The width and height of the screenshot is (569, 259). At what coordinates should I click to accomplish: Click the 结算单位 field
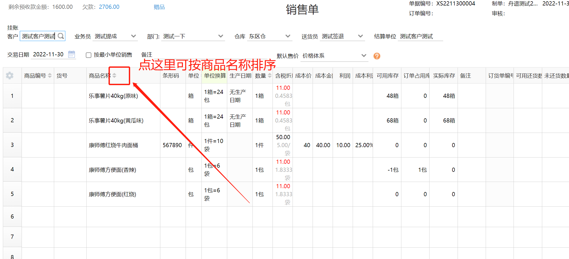coord(420,36)
